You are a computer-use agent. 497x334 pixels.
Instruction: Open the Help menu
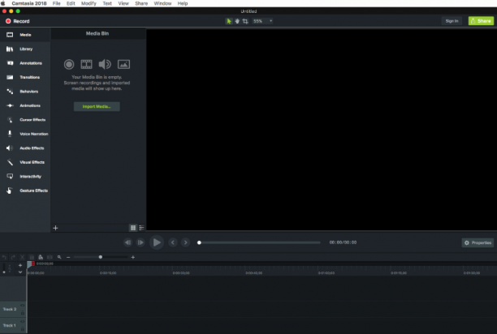click(x=183, y=3)
